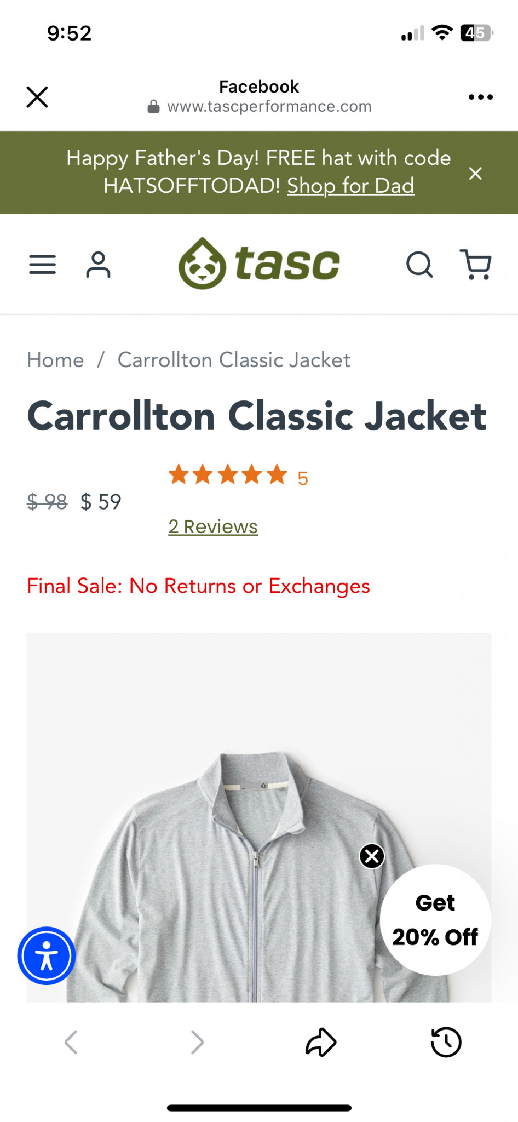Open the three-dot browser options menu

(x=480, y=97)
